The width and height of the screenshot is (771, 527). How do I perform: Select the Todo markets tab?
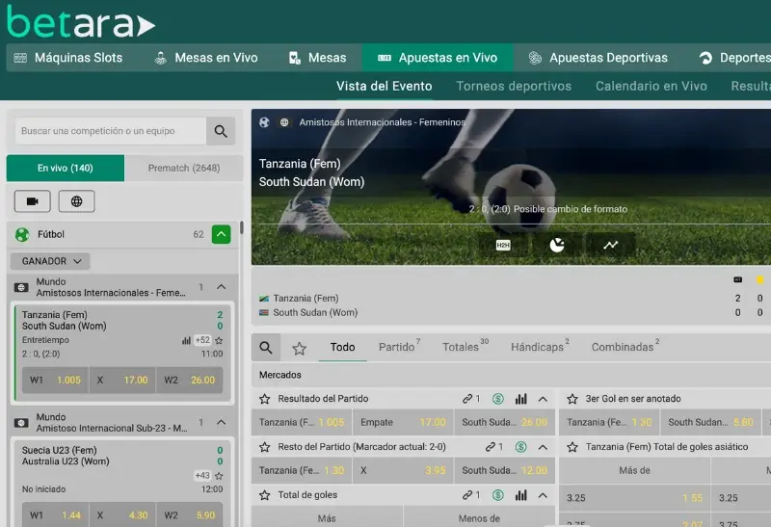pyautogui.click(x=343, y=347)
